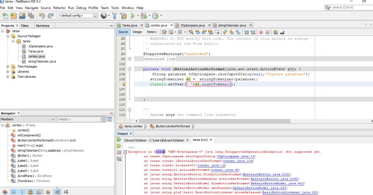The width and height of the screenshot is (373, 195).
Task: Expand the Libraries node
Action: (8, 71)
